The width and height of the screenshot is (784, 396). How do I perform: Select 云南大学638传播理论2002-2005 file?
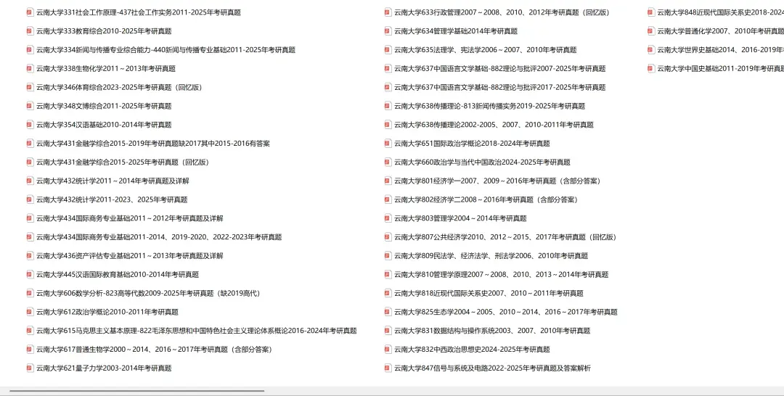[x=494, y=125]
